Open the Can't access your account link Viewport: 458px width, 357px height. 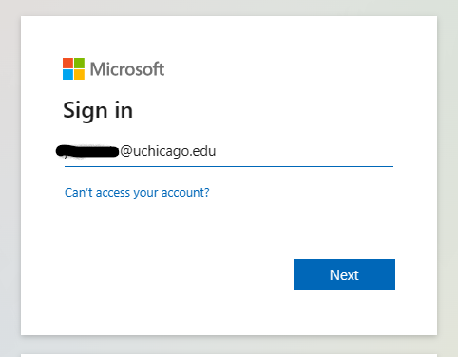pos(137,193)
